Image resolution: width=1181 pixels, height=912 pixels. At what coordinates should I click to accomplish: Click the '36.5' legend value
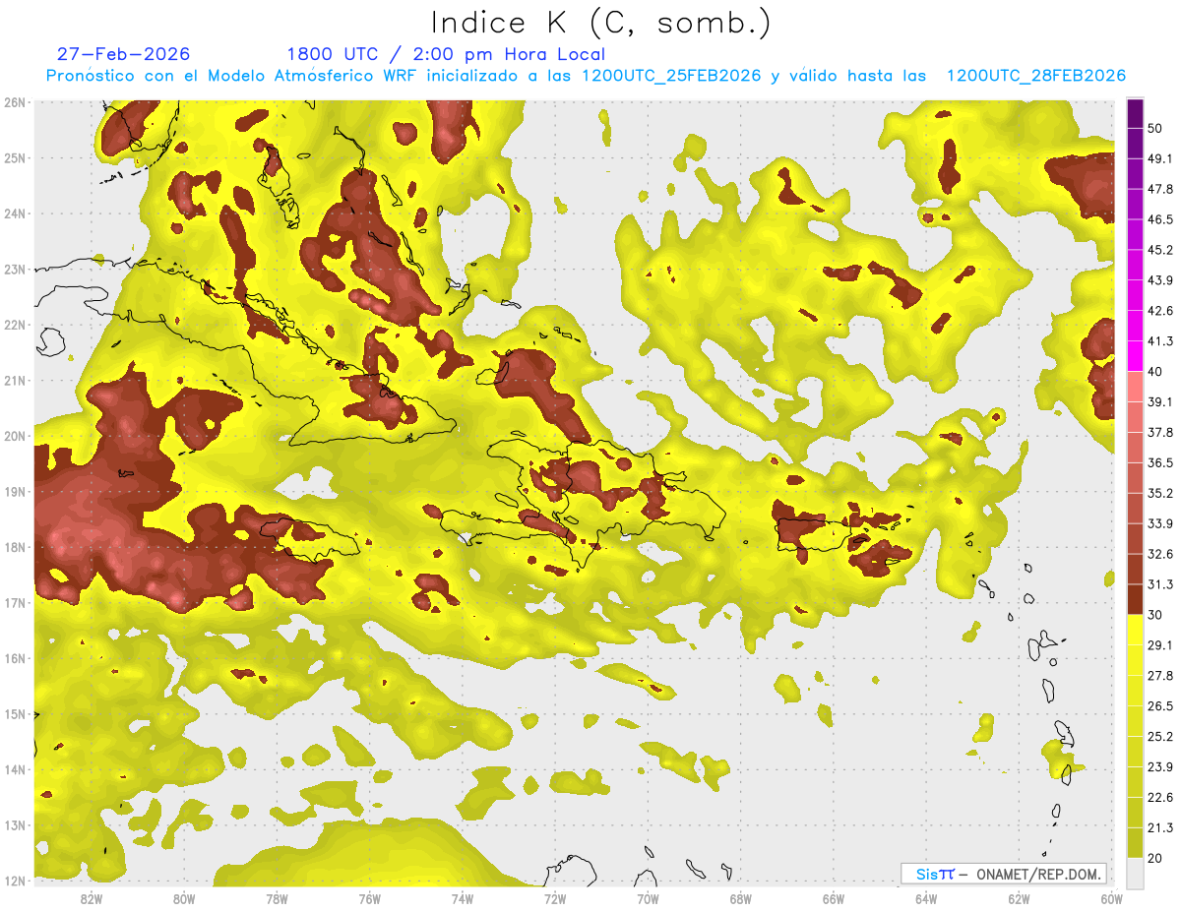click(x=1160, y=462)
